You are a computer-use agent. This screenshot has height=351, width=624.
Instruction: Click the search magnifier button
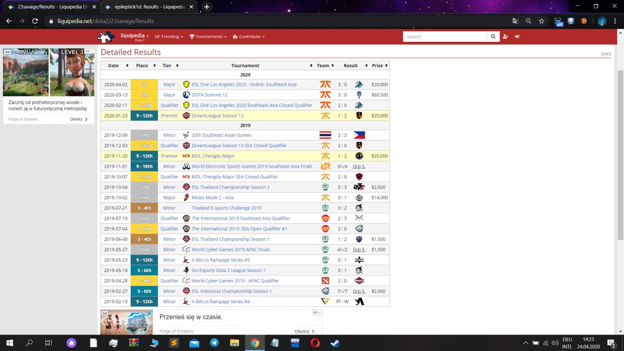[x=493, y=37]
